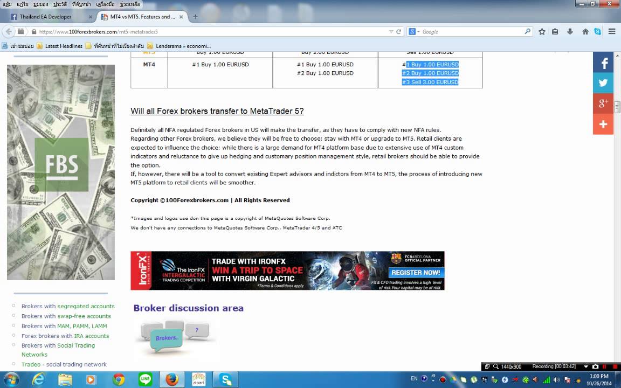This screenshot has height=388, width=621.
Task: Click the Skype toolbar icon in Firefox
Action: 598,32
